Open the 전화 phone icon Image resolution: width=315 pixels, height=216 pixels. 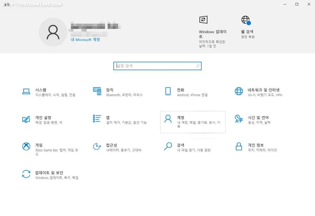coord(168,91)
